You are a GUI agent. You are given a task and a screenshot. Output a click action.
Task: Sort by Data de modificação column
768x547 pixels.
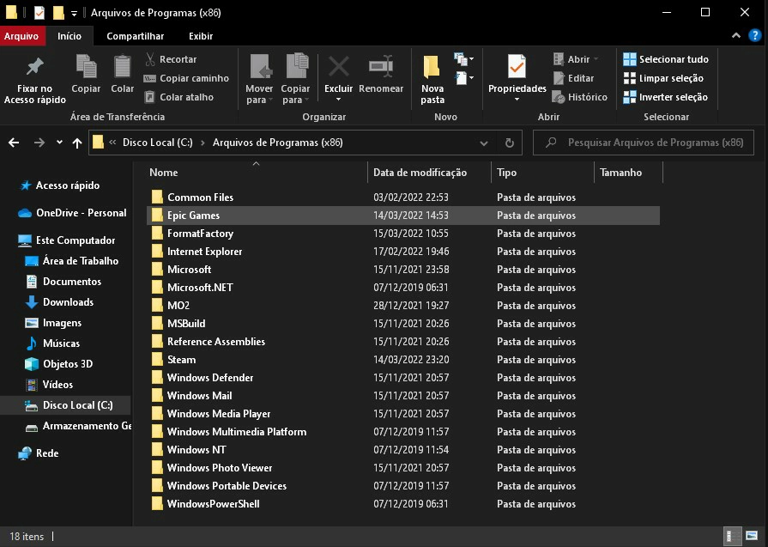tap(420, 173)
